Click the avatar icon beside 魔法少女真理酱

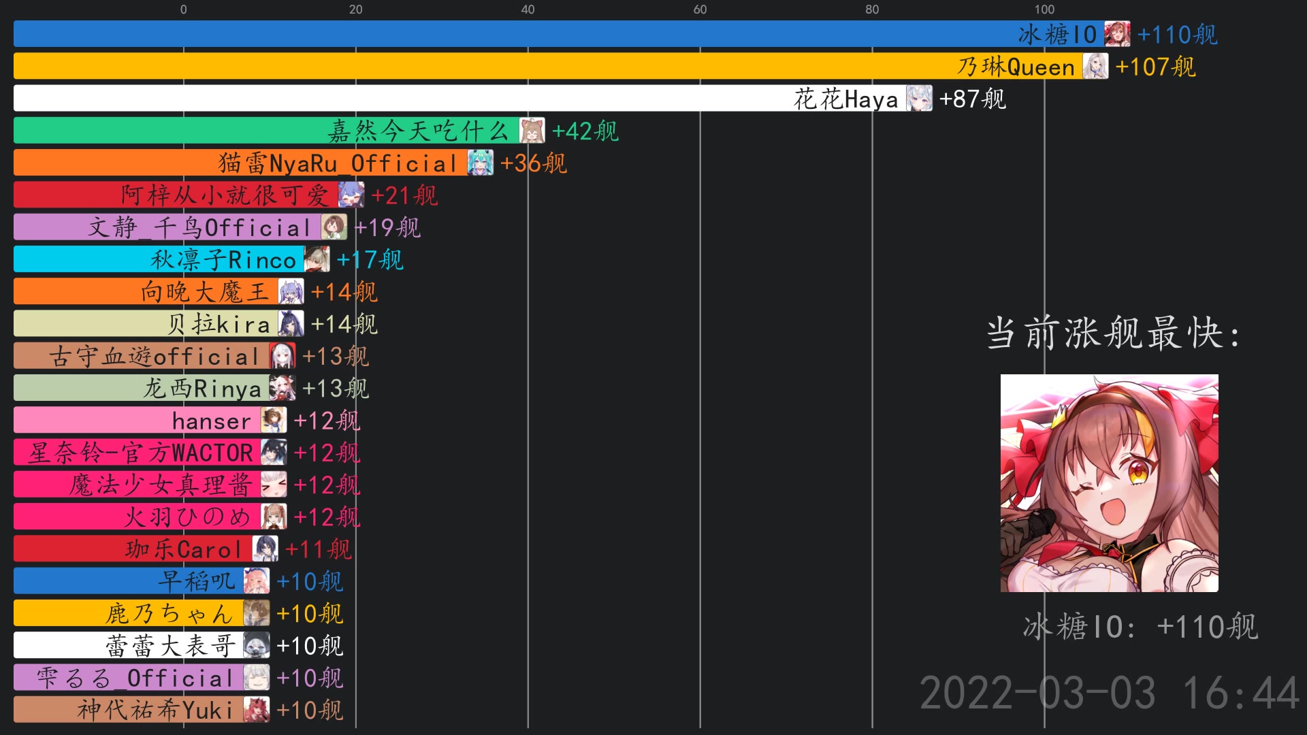(x=274, y=485)
